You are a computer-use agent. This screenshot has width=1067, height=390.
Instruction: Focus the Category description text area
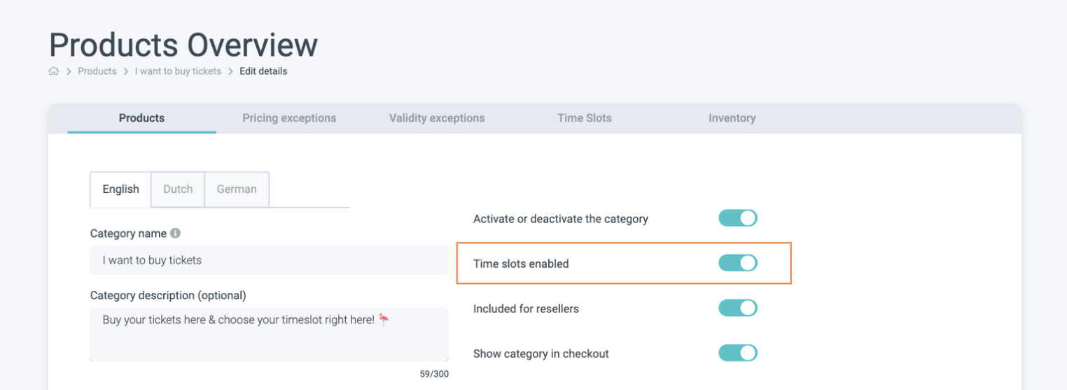pyautogui.click(x=269, y=334)
